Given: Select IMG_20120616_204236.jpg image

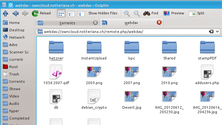Looking at the screenshot, I should tap(207, 102).
